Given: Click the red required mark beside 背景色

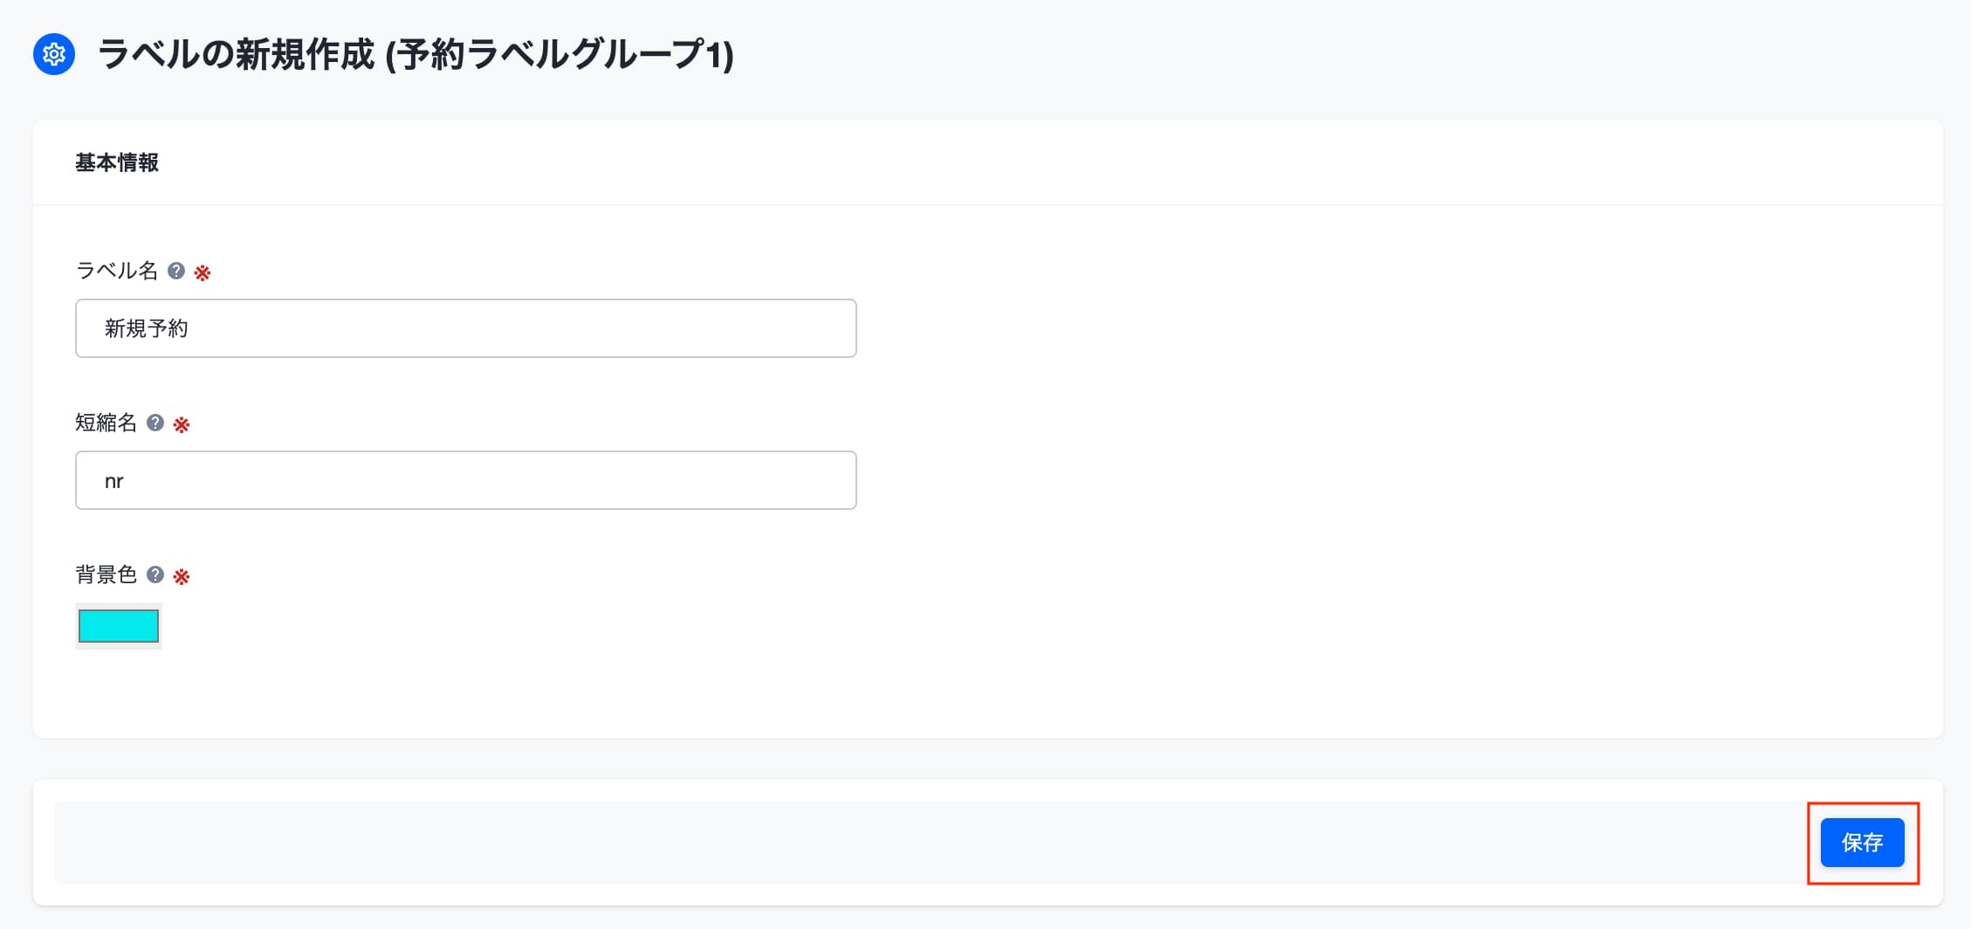Looking at the screenshot, I should click(182, 576).
